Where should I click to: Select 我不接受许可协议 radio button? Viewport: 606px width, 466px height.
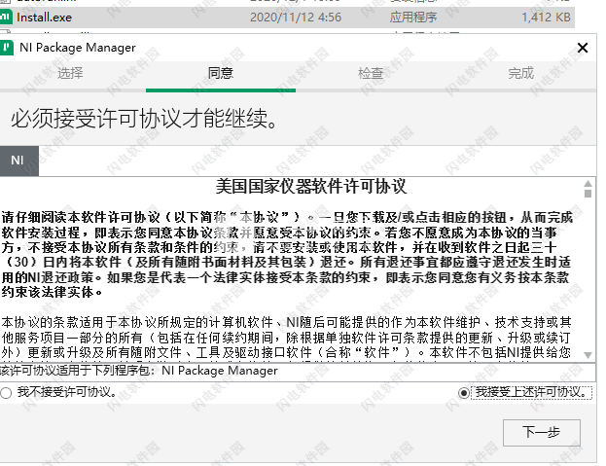(6, 393)
